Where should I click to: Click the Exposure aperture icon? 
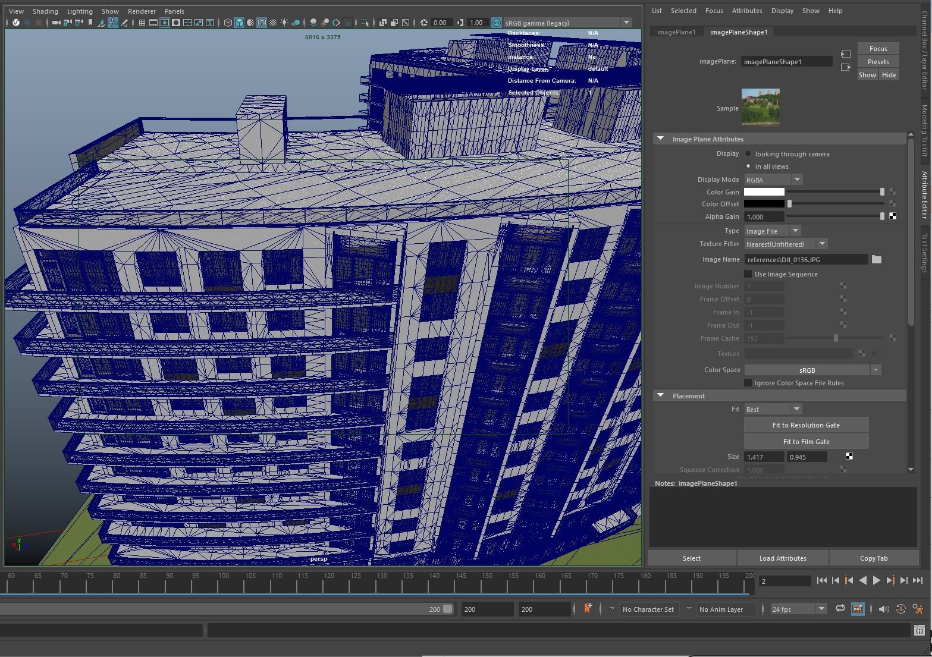(423, 23)
